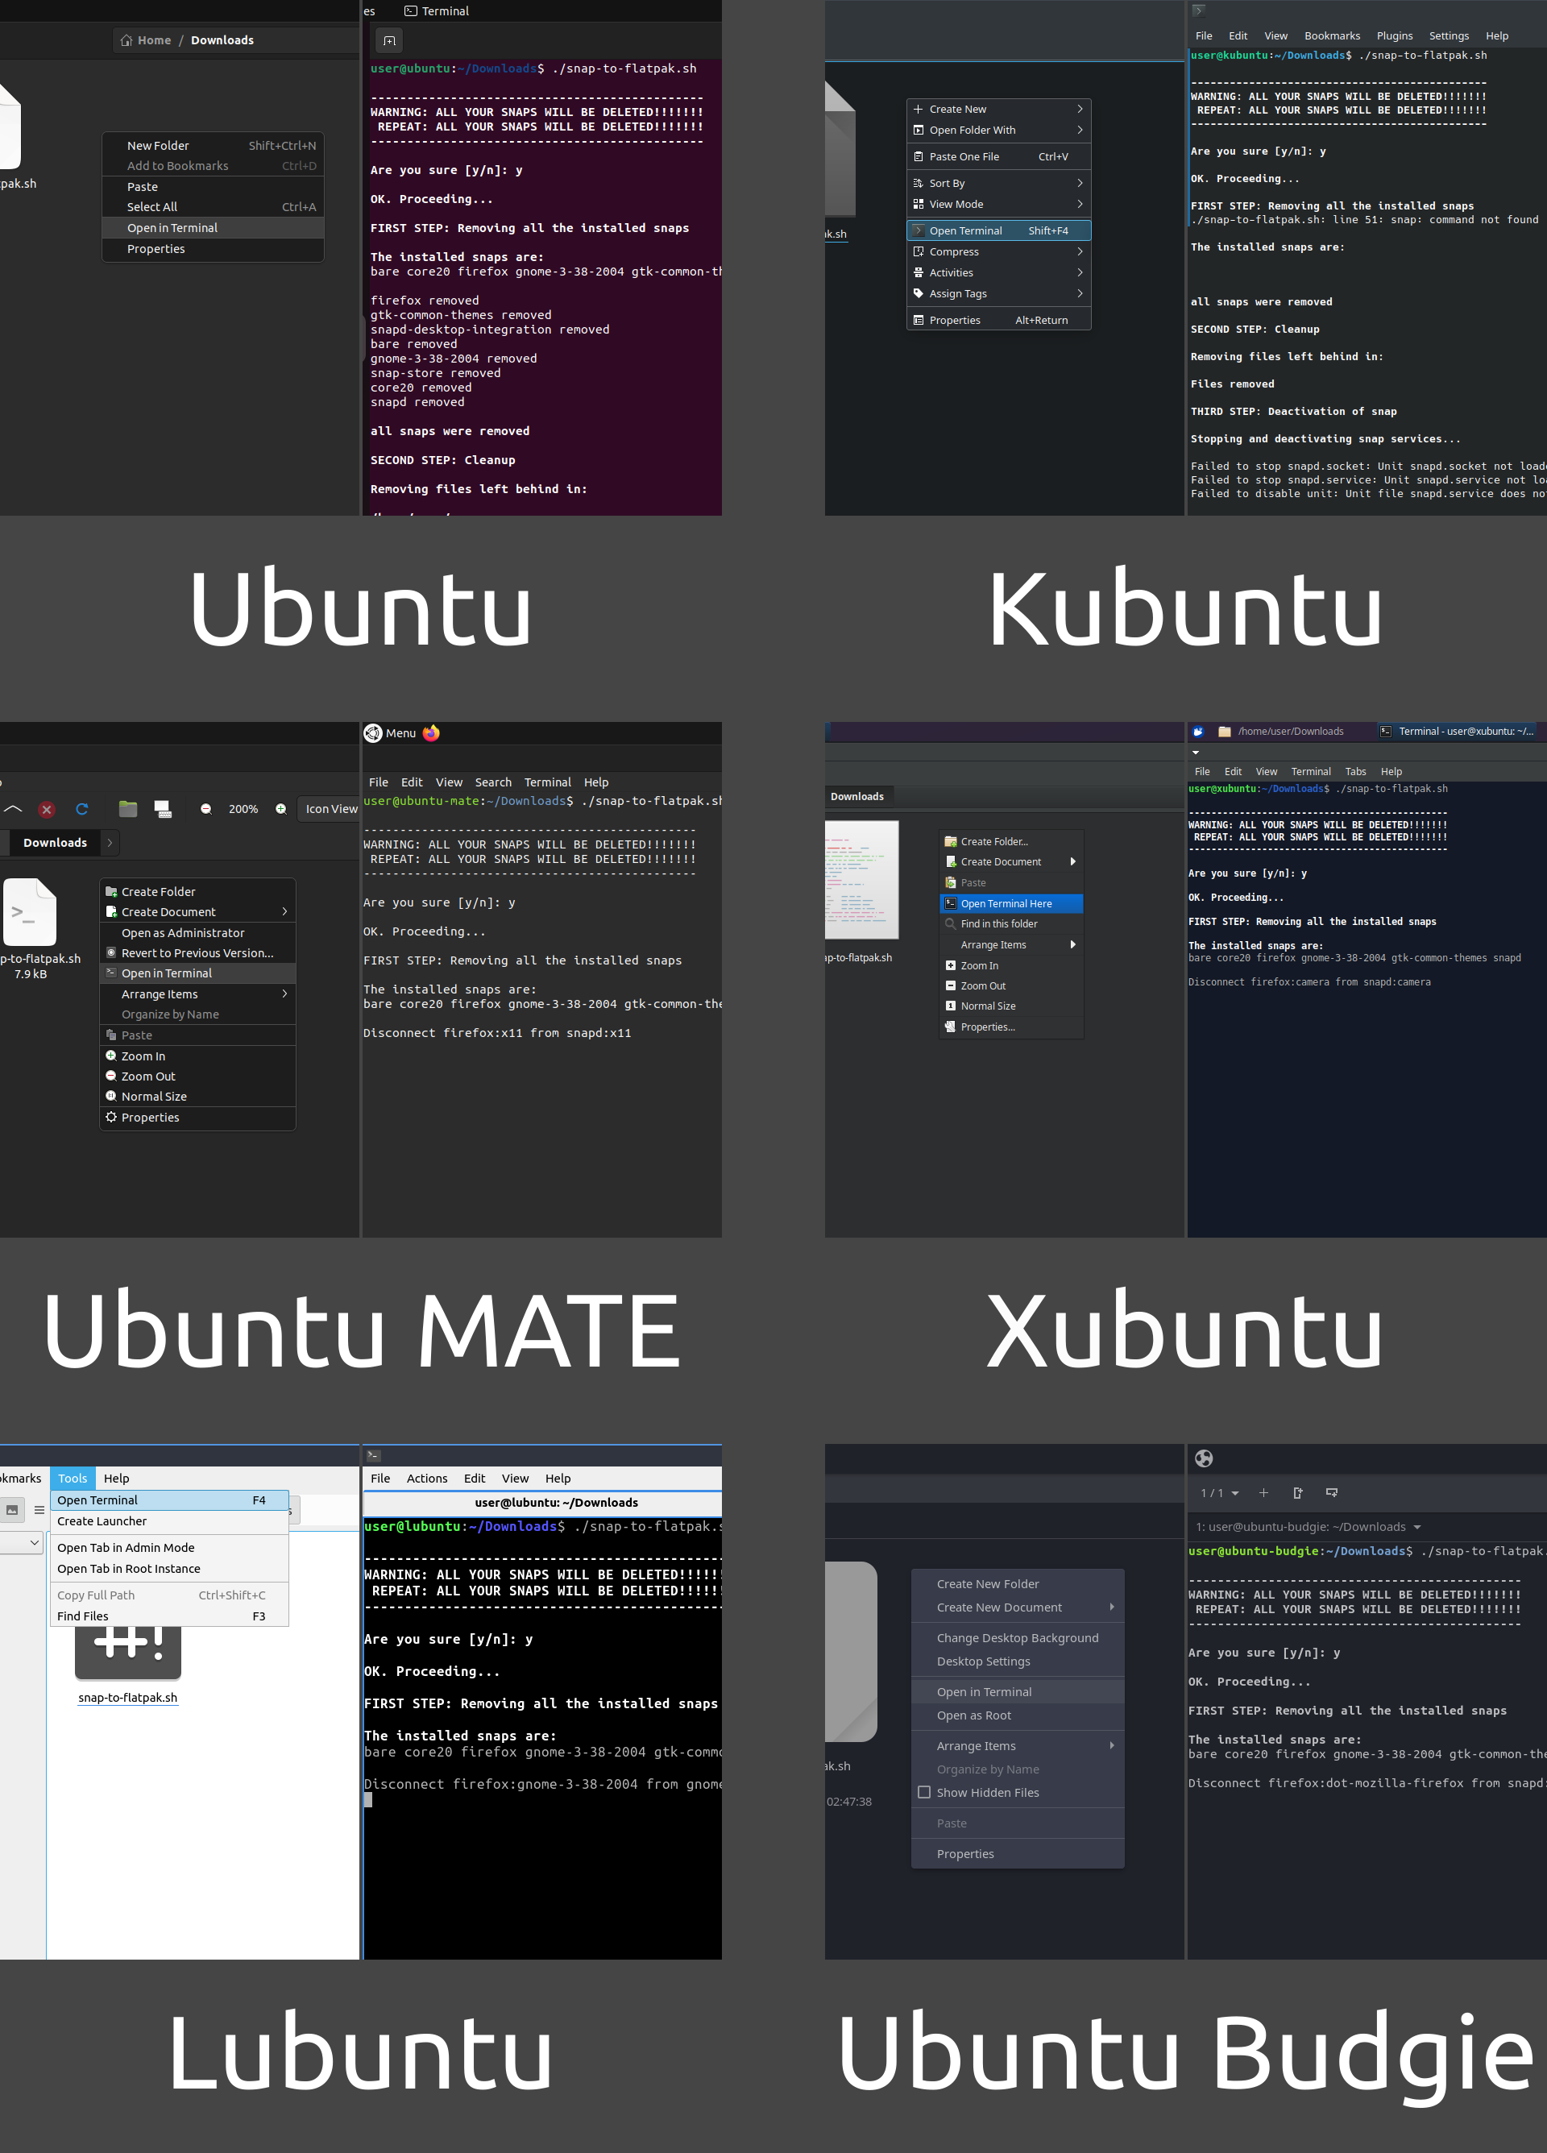Click Change Desktop Background in Budgie menu

click(x=1018, y=1637)
